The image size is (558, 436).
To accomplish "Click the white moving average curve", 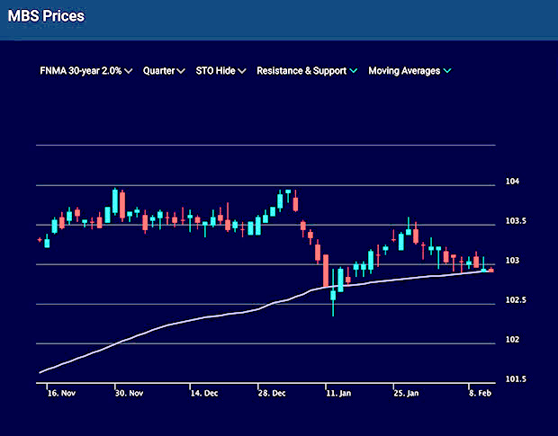I will pos(180,323).
